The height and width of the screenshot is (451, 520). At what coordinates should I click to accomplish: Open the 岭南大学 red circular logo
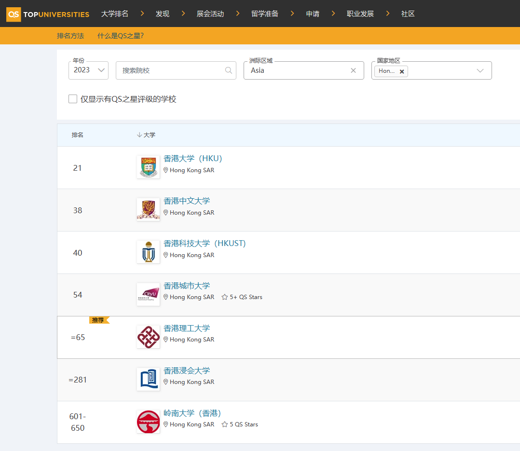pos(148,422)
